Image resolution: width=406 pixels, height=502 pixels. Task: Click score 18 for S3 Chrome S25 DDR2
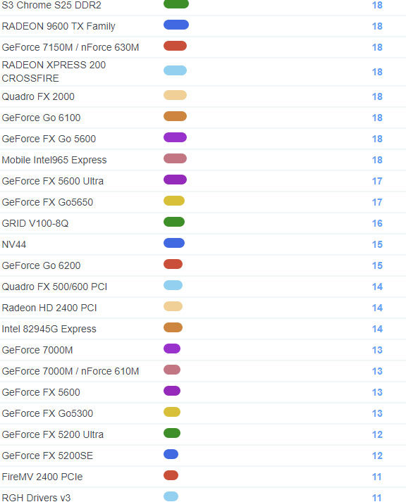(377, 5)
